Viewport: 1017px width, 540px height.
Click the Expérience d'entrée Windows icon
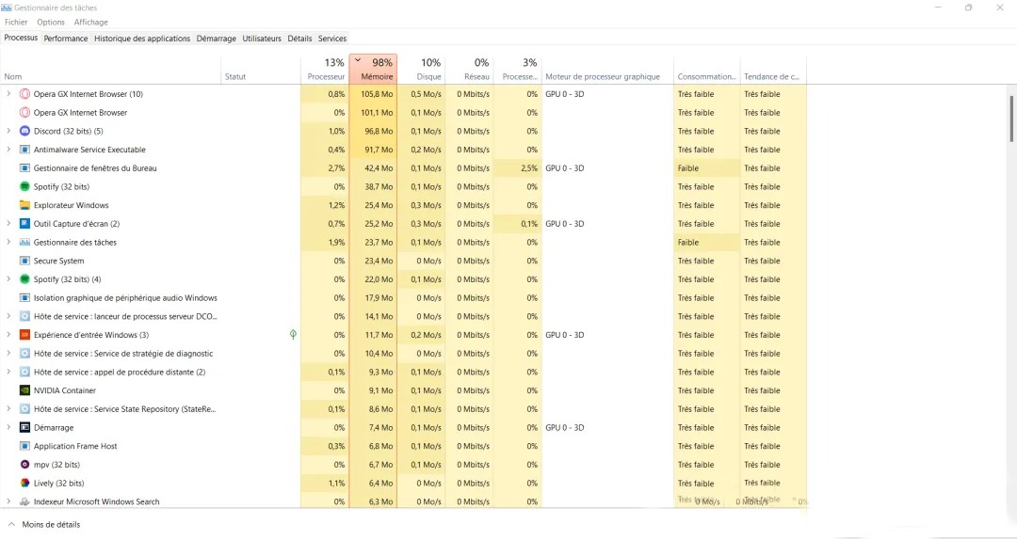coord(24,335)
